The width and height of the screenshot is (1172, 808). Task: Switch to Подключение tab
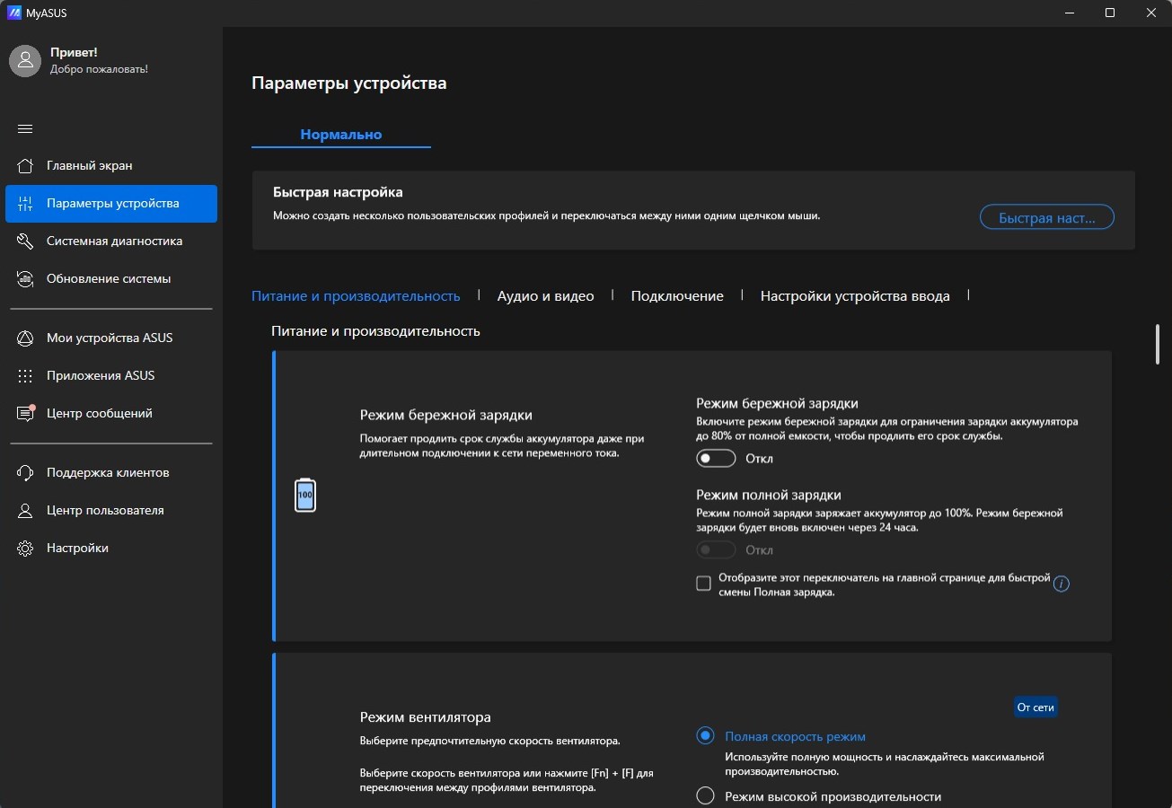(676, 296)
